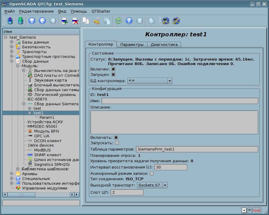Screen dimensions: 269x215
Task: Switch to the "Параметры" tab
Action: pyautogui.click(x=132, y=45)
